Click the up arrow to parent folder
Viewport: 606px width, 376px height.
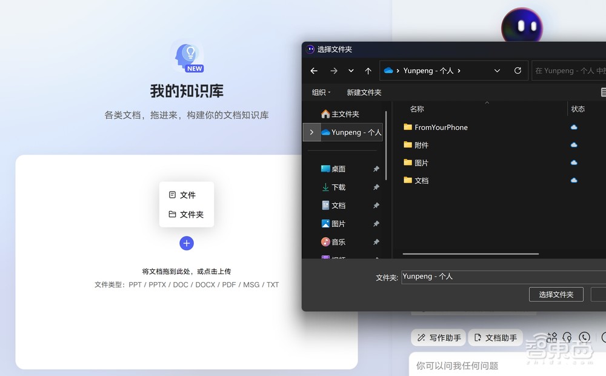pos(368,70)
